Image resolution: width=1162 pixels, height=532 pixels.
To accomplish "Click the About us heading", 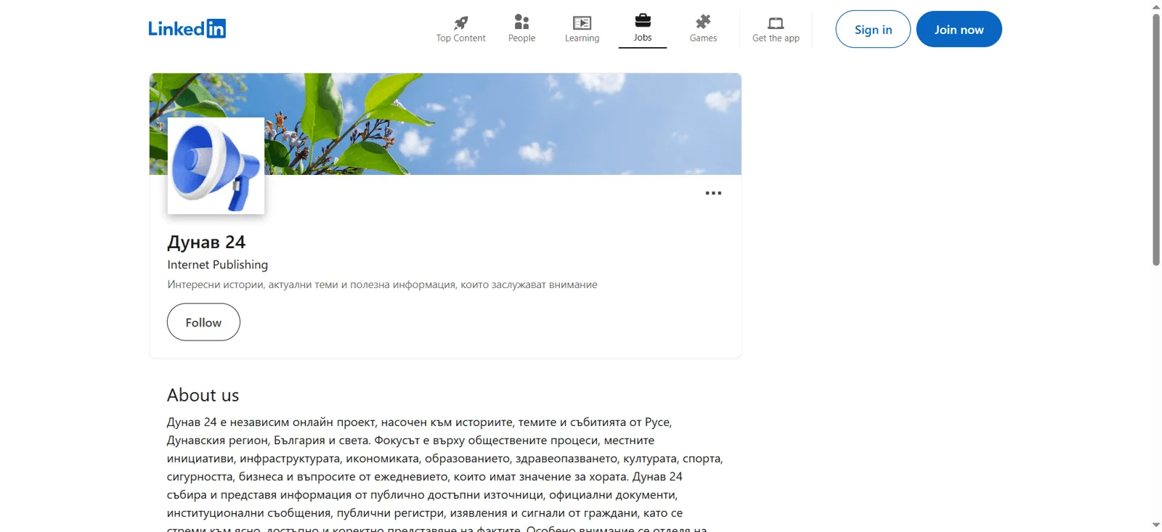I will 203,395.
